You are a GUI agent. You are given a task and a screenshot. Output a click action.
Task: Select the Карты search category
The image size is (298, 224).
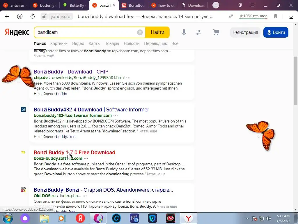[x=95, y=43]
